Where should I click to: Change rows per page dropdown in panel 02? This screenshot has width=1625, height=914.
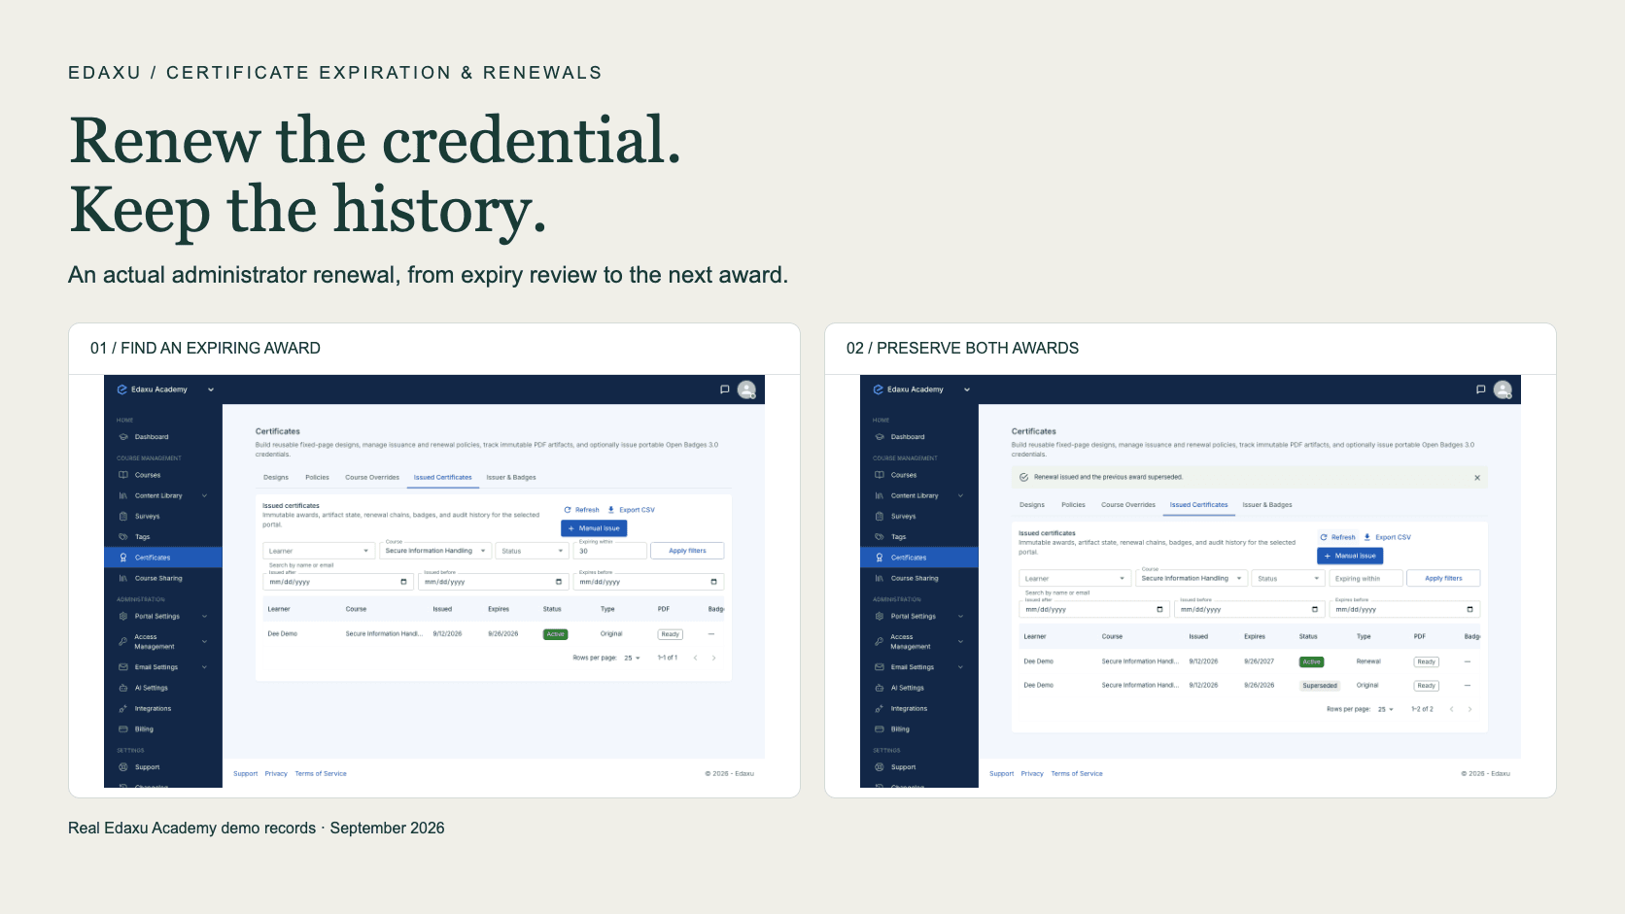tap(1385, 709)
